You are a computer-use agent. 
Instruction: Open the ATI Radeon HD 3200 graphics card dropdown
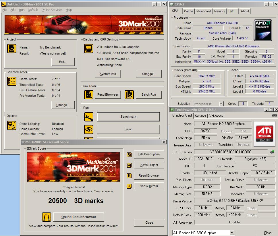pyautogui.click(x=232, y=233)
